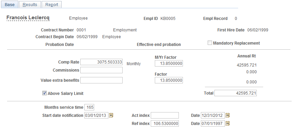Screen dimensions: 293x129
Task: Open calendar for Start date notification
Action: [111, 115]
